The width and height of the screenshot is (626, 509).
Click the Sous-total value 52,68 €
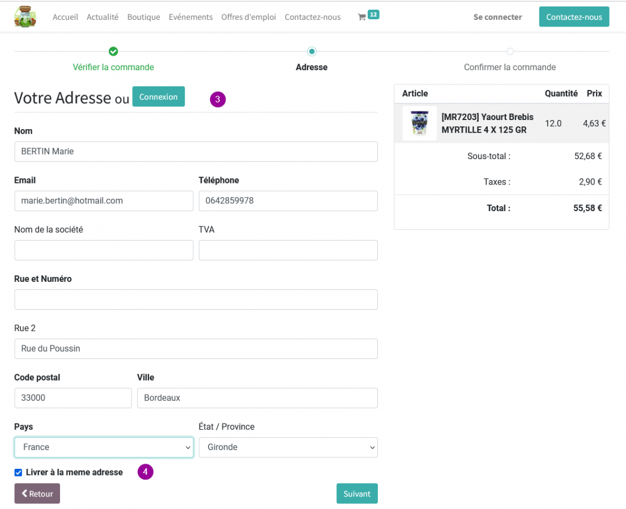[x=588, y=156]
